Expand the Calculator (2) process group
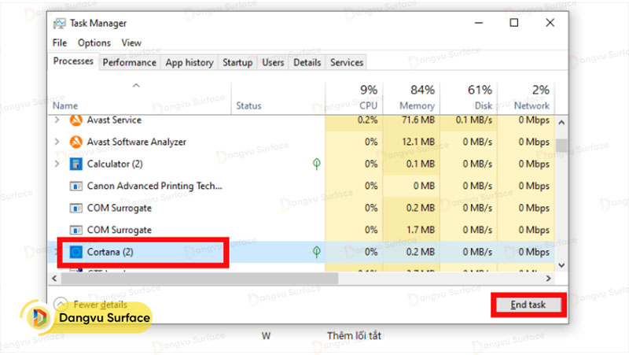 [57, 164]
